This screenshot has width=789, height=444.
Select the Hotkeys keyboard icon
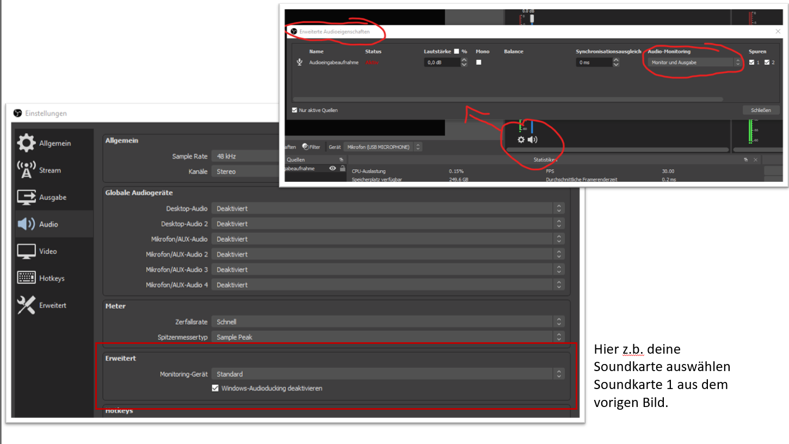[x=26, y=278]
